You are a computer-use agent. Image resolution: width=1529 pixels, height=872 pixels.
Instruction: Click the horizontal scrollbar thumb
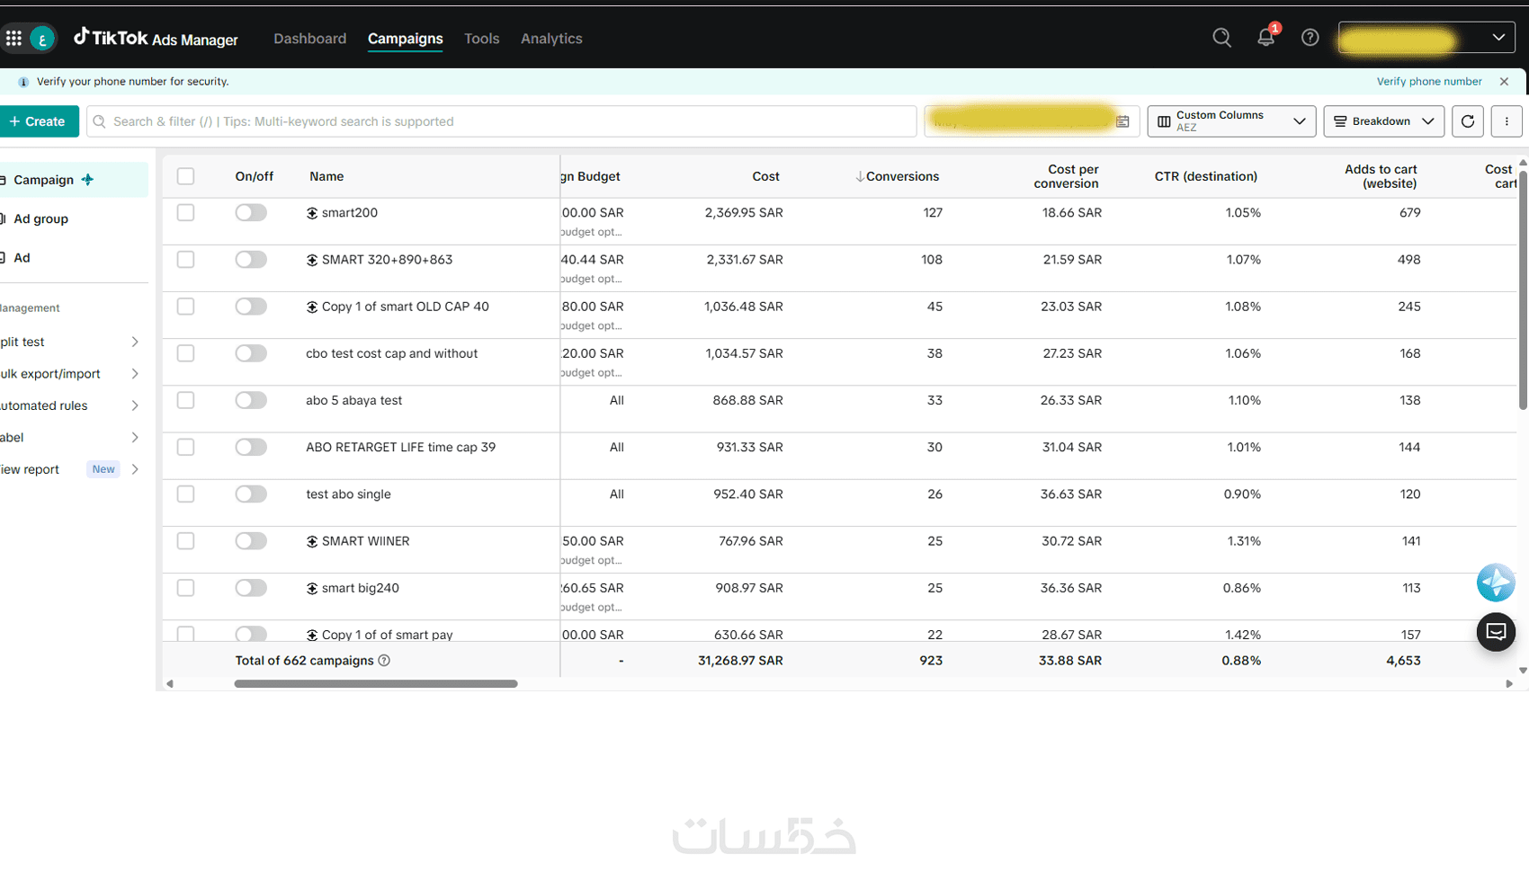[376, 684]
